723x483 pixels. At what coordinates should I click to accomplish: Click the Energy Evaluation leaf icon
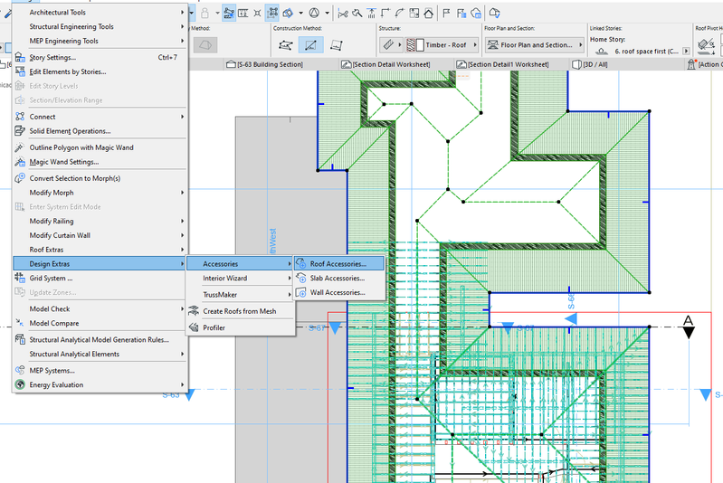[20, 385]
